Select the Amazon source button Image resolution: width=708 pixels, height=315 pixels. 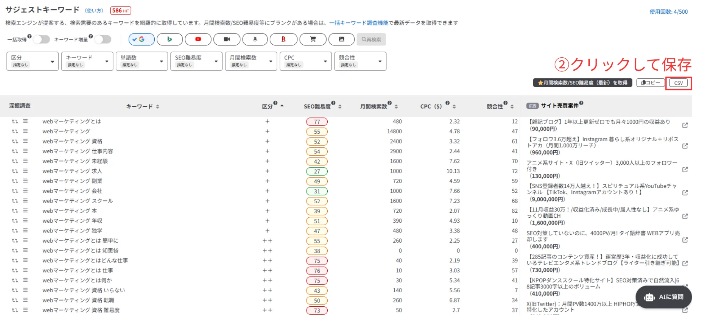click(255, 39)
